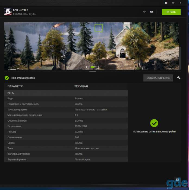Select the Среда row
This screenshot has height=190, width=189.
click(x=66, y=143)
